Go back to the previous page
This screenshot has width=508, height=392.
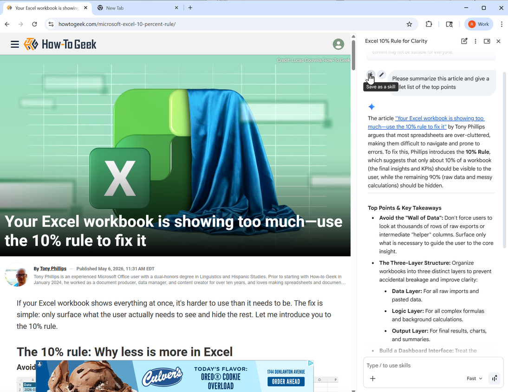coord(7,24)
